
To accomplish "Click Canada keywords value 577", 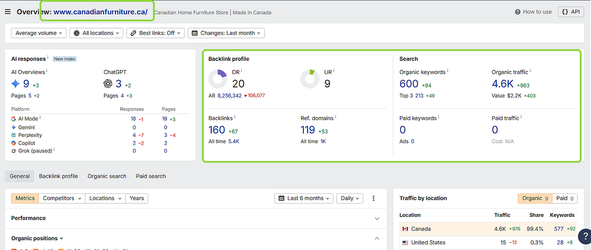I will [x=559, y=229].
